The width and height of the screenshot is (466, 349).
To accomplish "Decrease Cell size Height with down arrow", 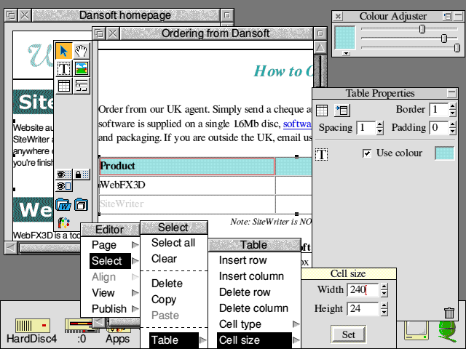I will point(384,312).
